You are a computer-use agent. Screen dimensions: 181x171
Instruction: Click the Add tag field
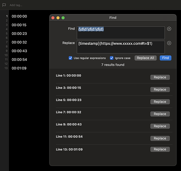[16, 5]
